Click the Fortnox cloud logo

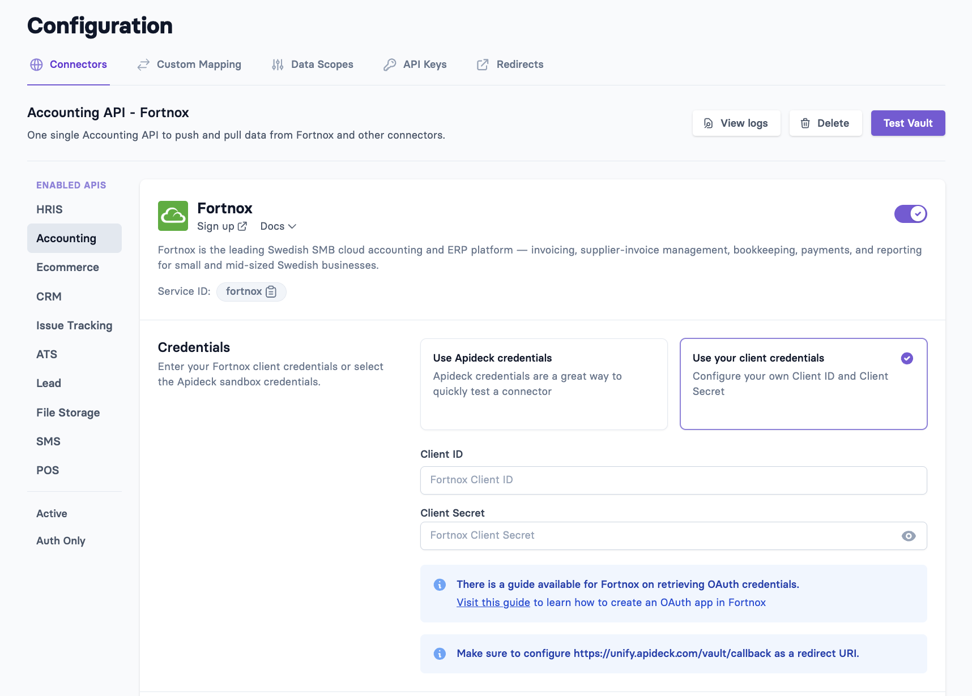tap(173, 216)
